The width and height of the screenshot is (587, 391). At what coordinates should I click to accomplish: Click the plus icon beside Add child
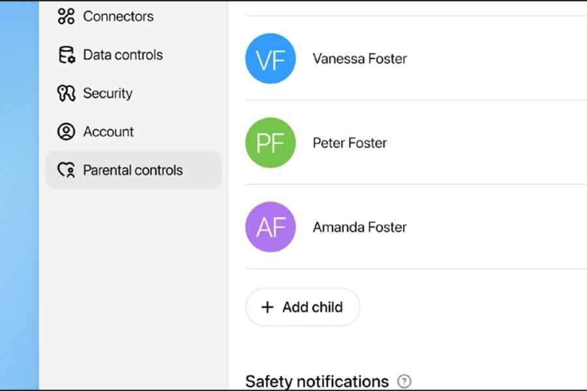267,307
